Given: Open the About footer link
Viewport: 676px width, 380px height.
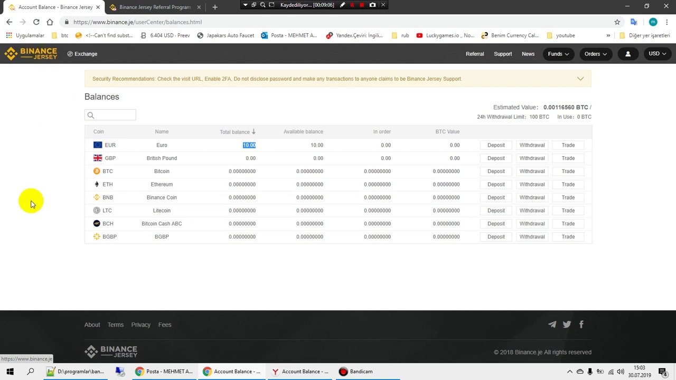Looking at the screenshot, I should pos(92,325).
